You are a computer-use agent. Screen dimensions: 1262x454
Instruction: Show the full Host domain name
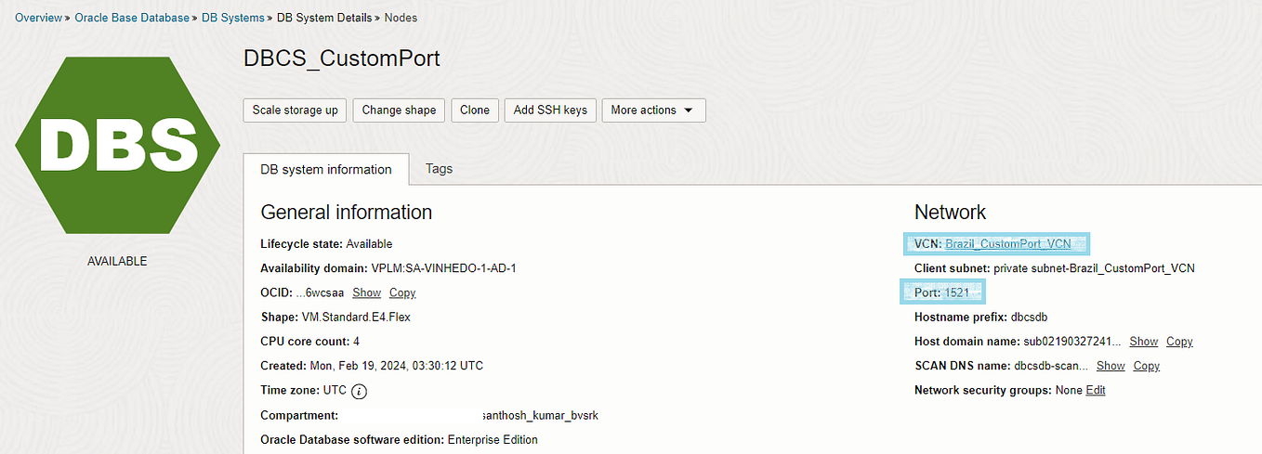point(1144,342)
